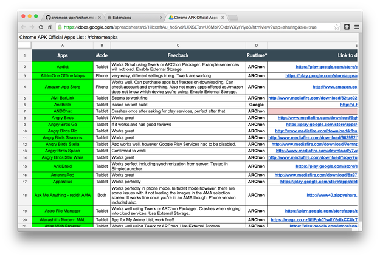Screen dimensions: 380x257
Task: Open the extension puzzle icon in toolbar
Action: tap(347, 27)
